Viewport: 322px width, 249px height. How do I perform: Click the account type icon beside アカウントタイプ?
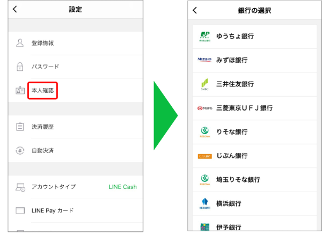click(x=20, y=187)
